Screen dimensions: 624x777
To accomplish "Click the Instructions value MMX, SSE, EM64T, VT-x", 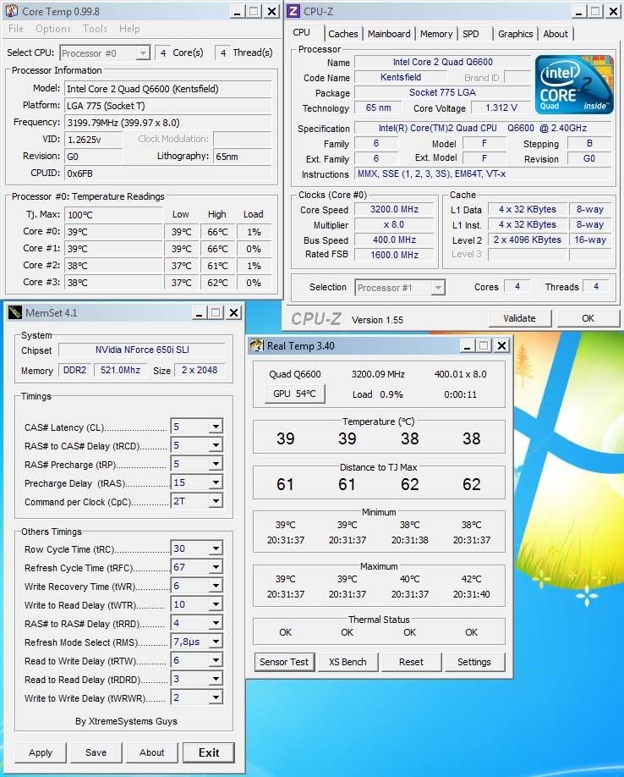I will point(483,174).
